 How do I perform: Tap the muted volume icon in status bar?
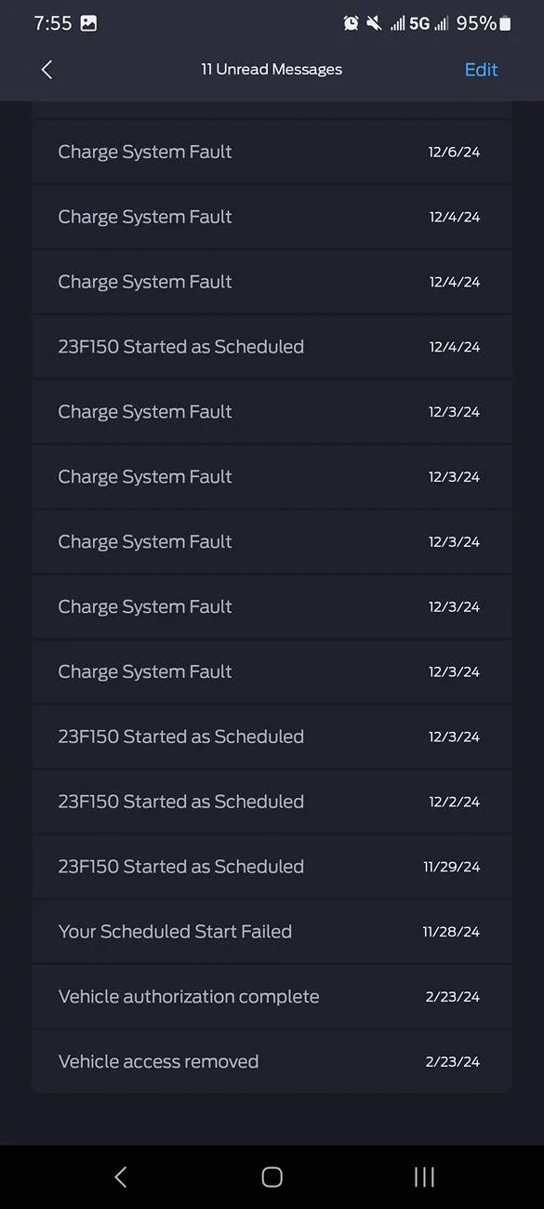[x=376, y=23]
